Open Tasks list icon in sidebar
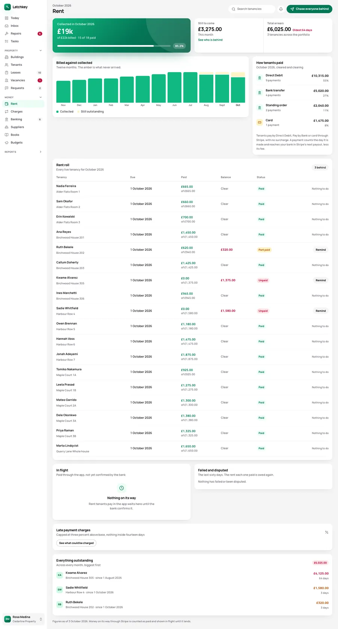This screenshot has height=629, width=338. [x=6, y=41]
